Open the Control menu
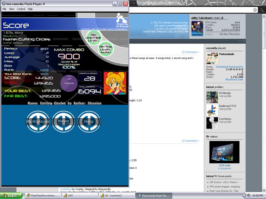 tap(21, 9)
